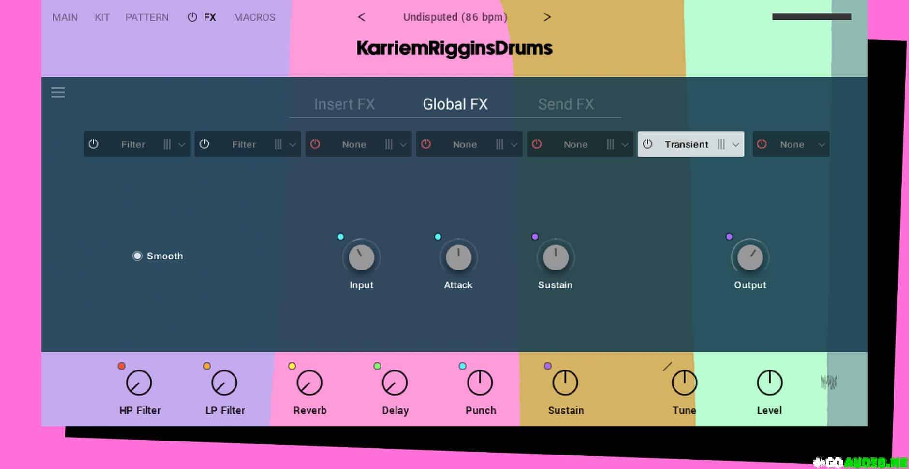Screen dimensions: 909x469
Task: Toggle power of the last None slot
Action: pyautogui.click(x=762, y=144)
